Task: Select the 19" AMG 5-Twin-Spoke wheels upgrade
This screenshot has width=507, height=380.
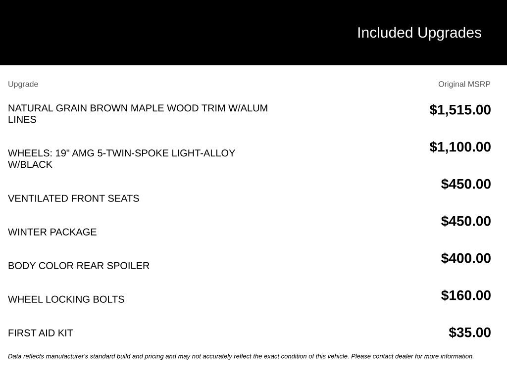Action: [x=122, y=159]
